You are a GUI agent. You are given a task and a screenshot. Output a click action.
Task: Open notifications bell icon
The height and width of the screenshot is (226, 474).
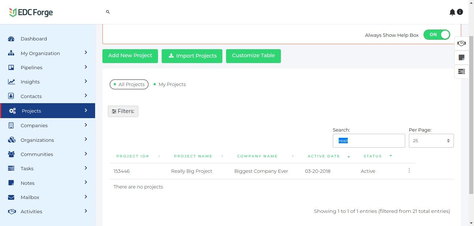(452, 12)
